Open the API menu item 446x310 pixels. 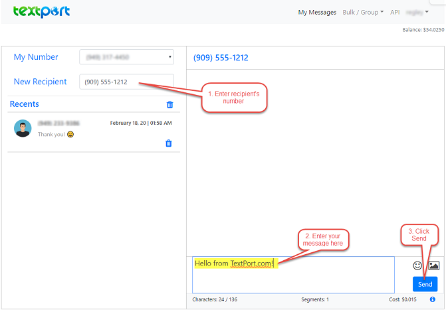[395, 12]
